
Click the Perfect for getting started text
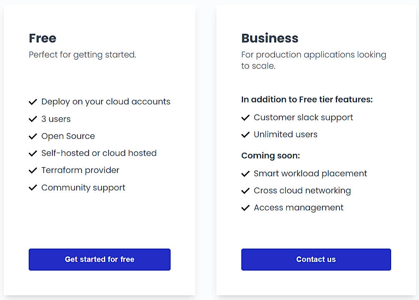82,54
